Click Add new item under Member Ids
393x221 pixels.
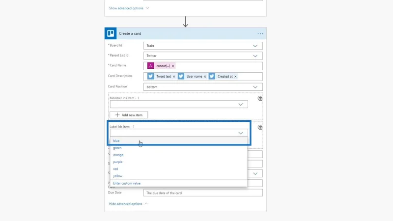129,115
